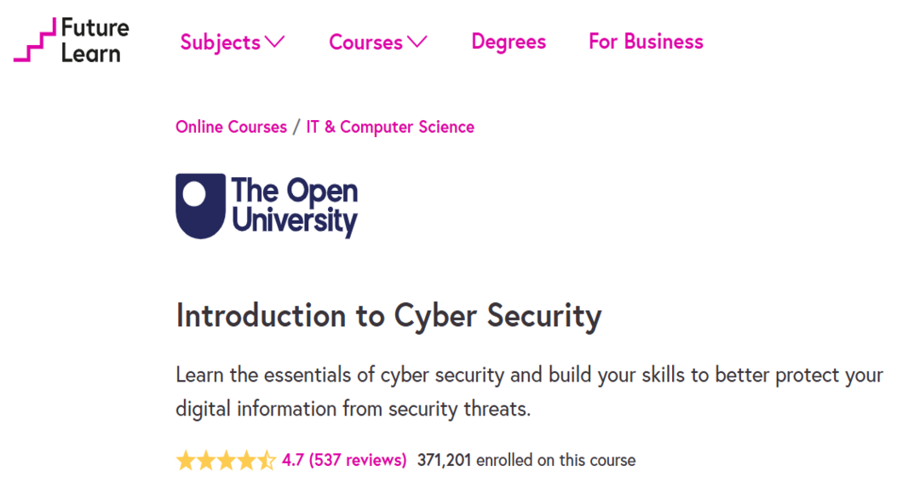Click the 4.7 rating score

(x=293, y=461)
